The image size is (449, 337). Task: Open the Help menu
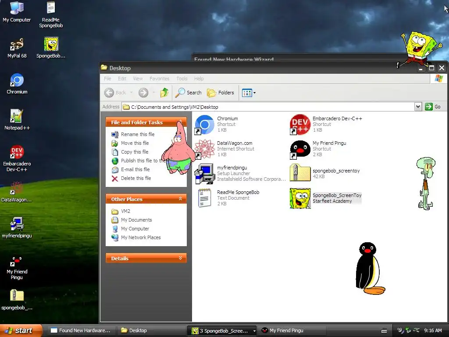199,79
